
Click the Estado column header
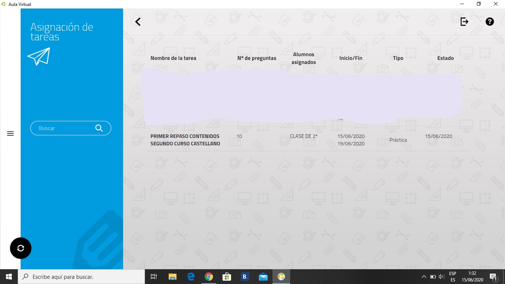[445, 58]
